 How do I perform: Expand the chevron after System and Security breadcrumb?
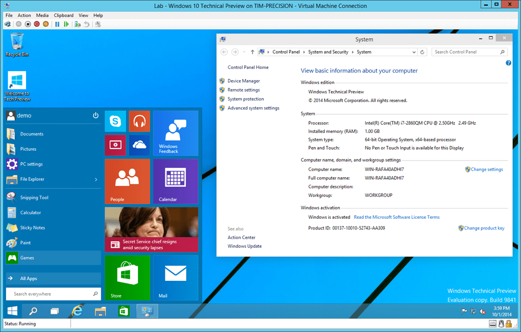(353, 52)
